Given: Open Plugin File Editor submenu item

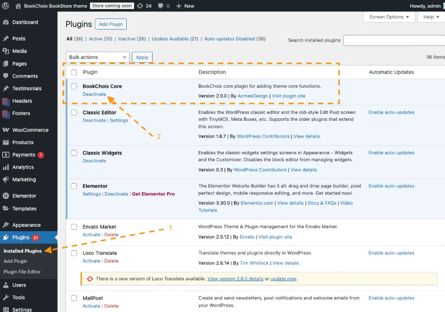Looking at the screenshot, I should coord(22,272).
